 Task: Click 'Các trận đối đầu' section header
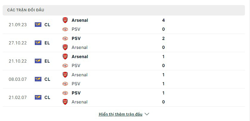(x=26, y=10)
